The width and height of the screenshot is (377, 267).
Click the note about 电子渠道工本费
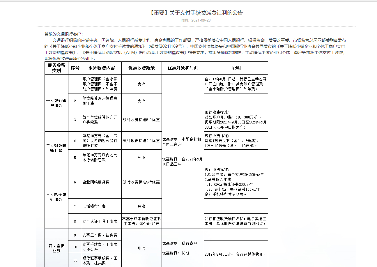(x=236, y=221)
